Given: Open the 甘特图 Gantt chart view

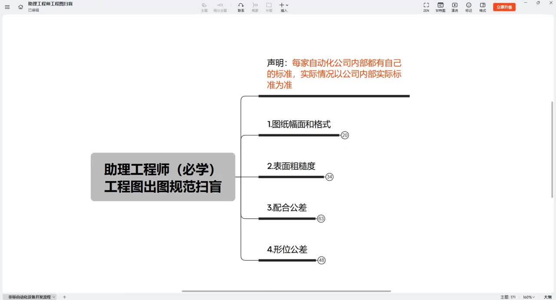Looking at the screenshot, I should 440,7.
